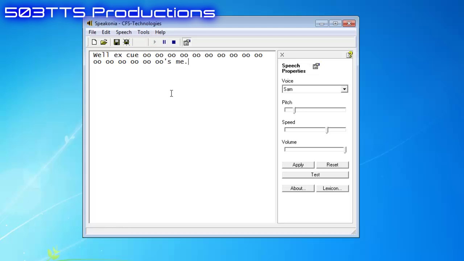Click the Test voice button
Image resolution: width=464 pixels, height=261 pixels.
click(x=315, y=175)
